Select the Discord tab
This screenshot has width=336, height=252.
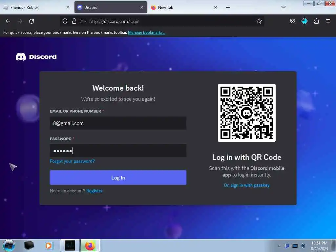click(x=111, y=8)
